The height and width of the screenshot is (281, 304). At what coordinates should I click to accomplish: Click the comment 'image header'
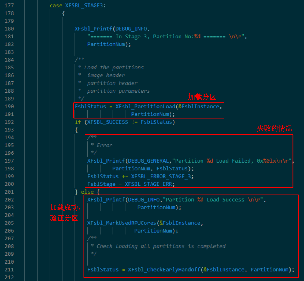tap(106, 75)
